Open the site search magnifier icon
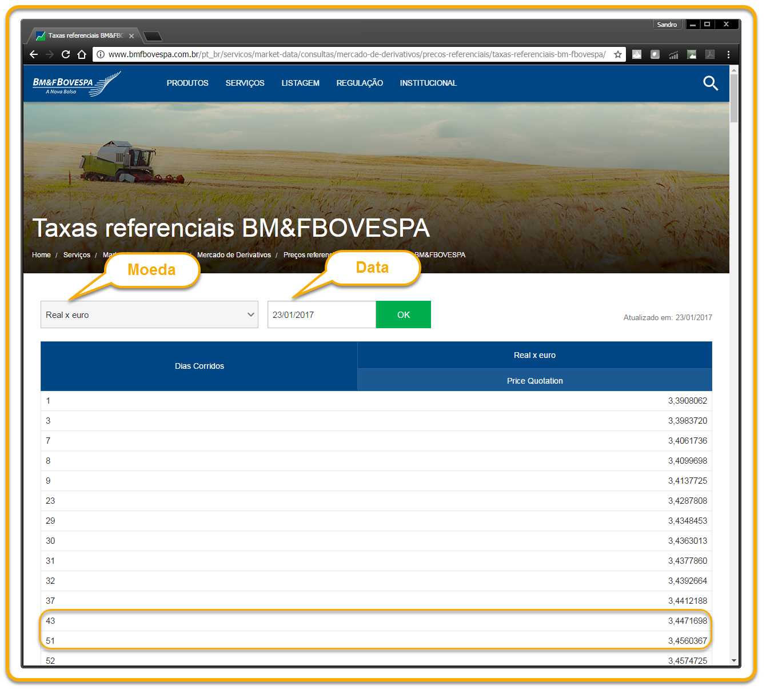 (x=711, y=83)
